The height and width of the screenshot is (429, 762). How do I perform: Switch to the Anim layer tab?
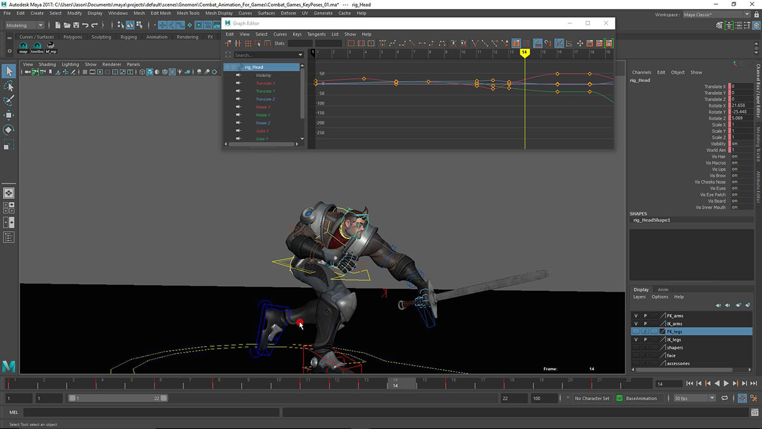click(x=663, y=290)
